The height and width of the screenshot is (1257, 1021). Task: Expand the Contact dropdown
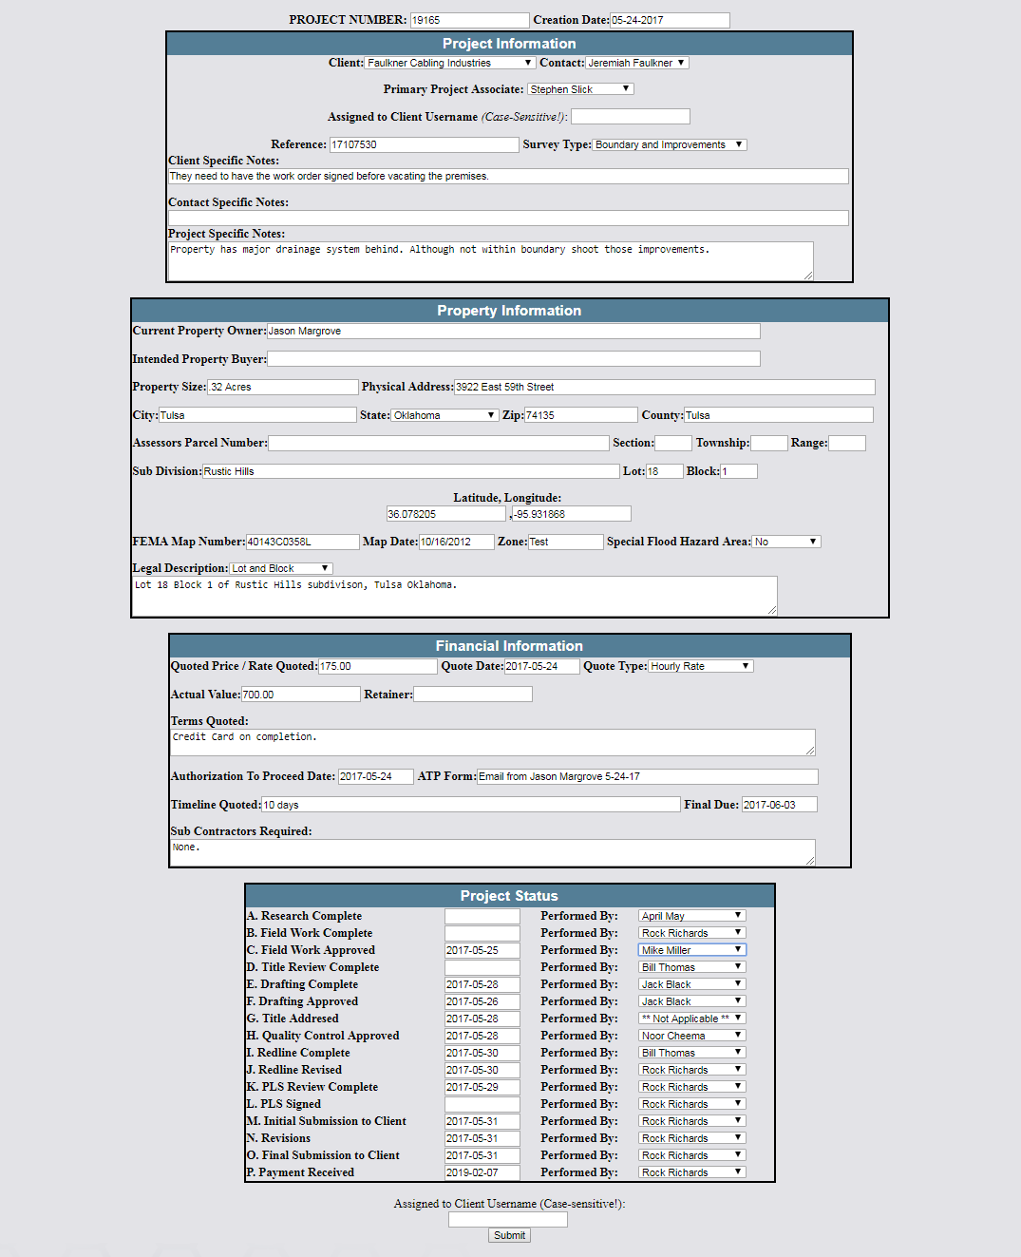click(636, 64)
